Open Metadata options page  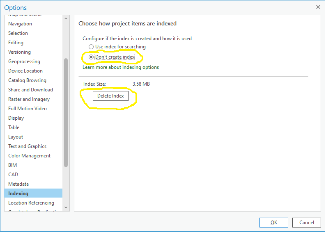coord(18,184)
